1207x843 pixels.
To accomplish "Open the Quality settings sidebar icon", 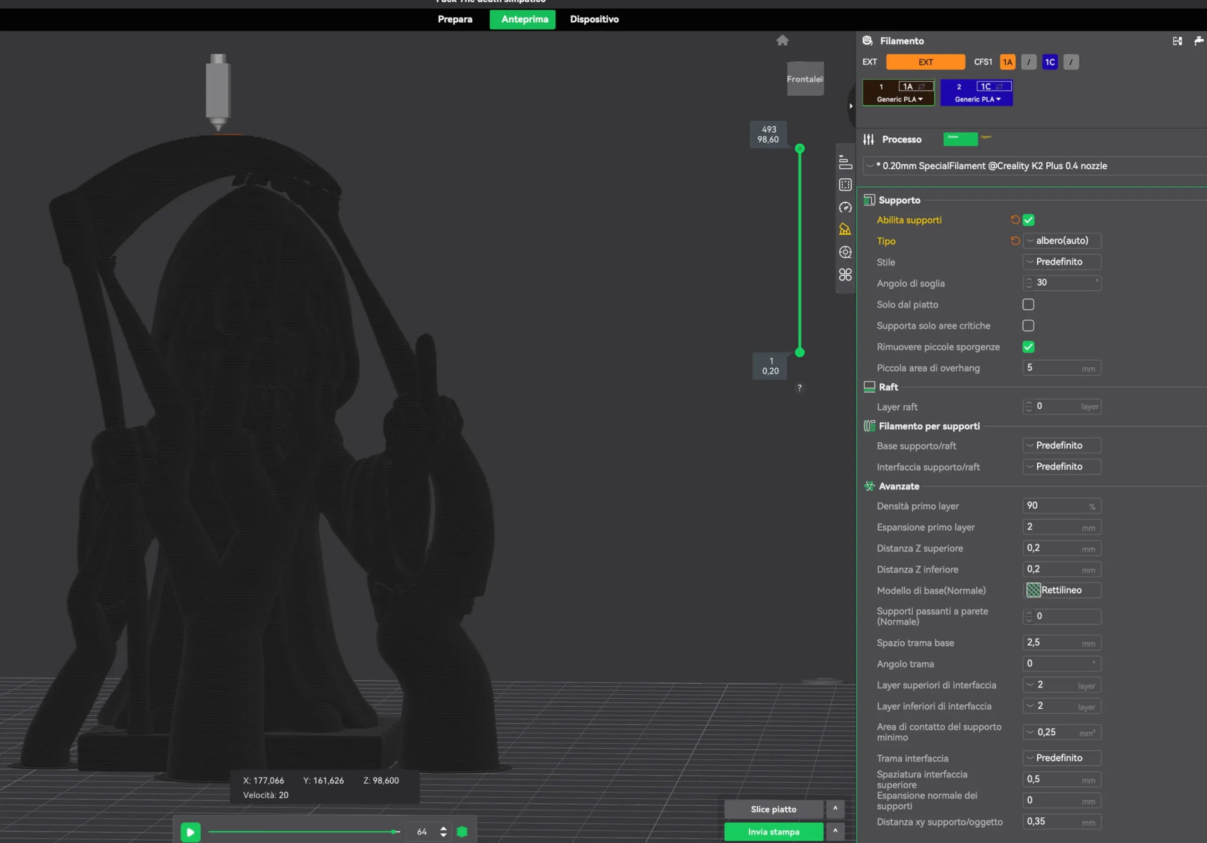I will tap(845, 162).
